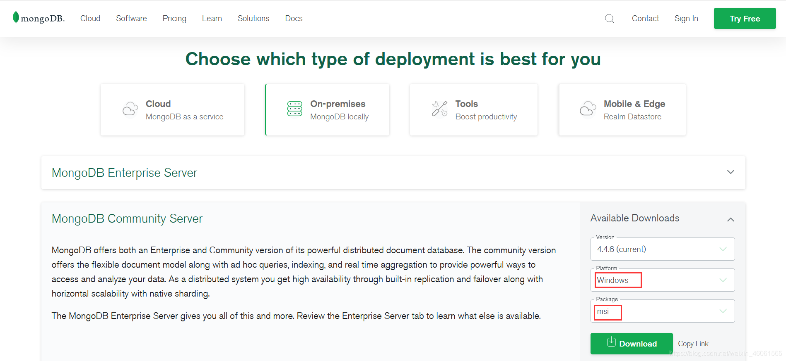
Task: Click the MongoDB Community Server heading
Action: pos(127,218)
